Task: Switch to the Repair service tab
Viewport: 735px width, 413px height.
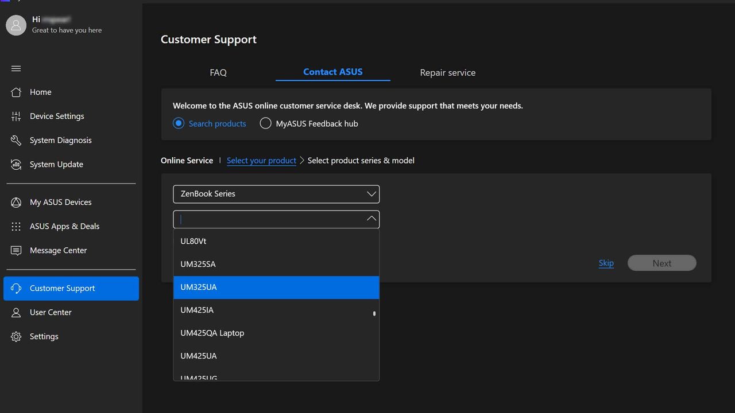Action: 448,73
